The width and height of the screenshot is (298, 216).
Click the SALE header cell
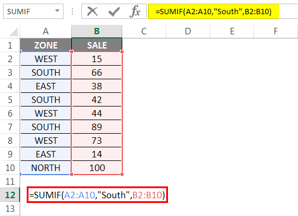click(97, 45)
